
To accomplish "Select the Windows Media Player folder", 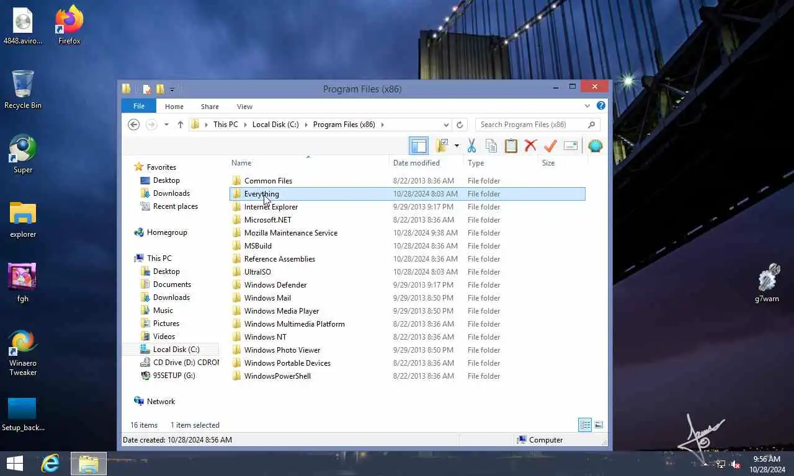I will point(407,311).
